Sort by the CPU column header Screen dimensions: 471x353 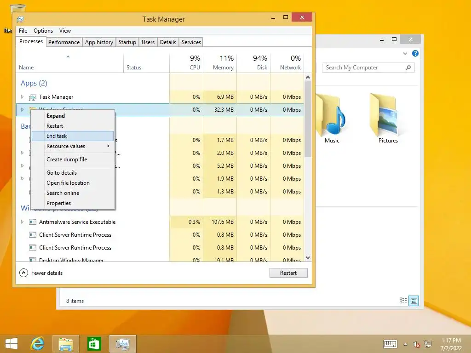click(x=186, y=63)
